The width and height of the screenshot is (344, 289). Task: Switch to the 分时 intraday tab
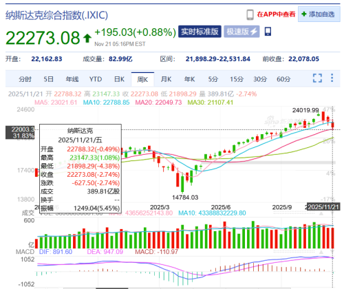[25, 79]
